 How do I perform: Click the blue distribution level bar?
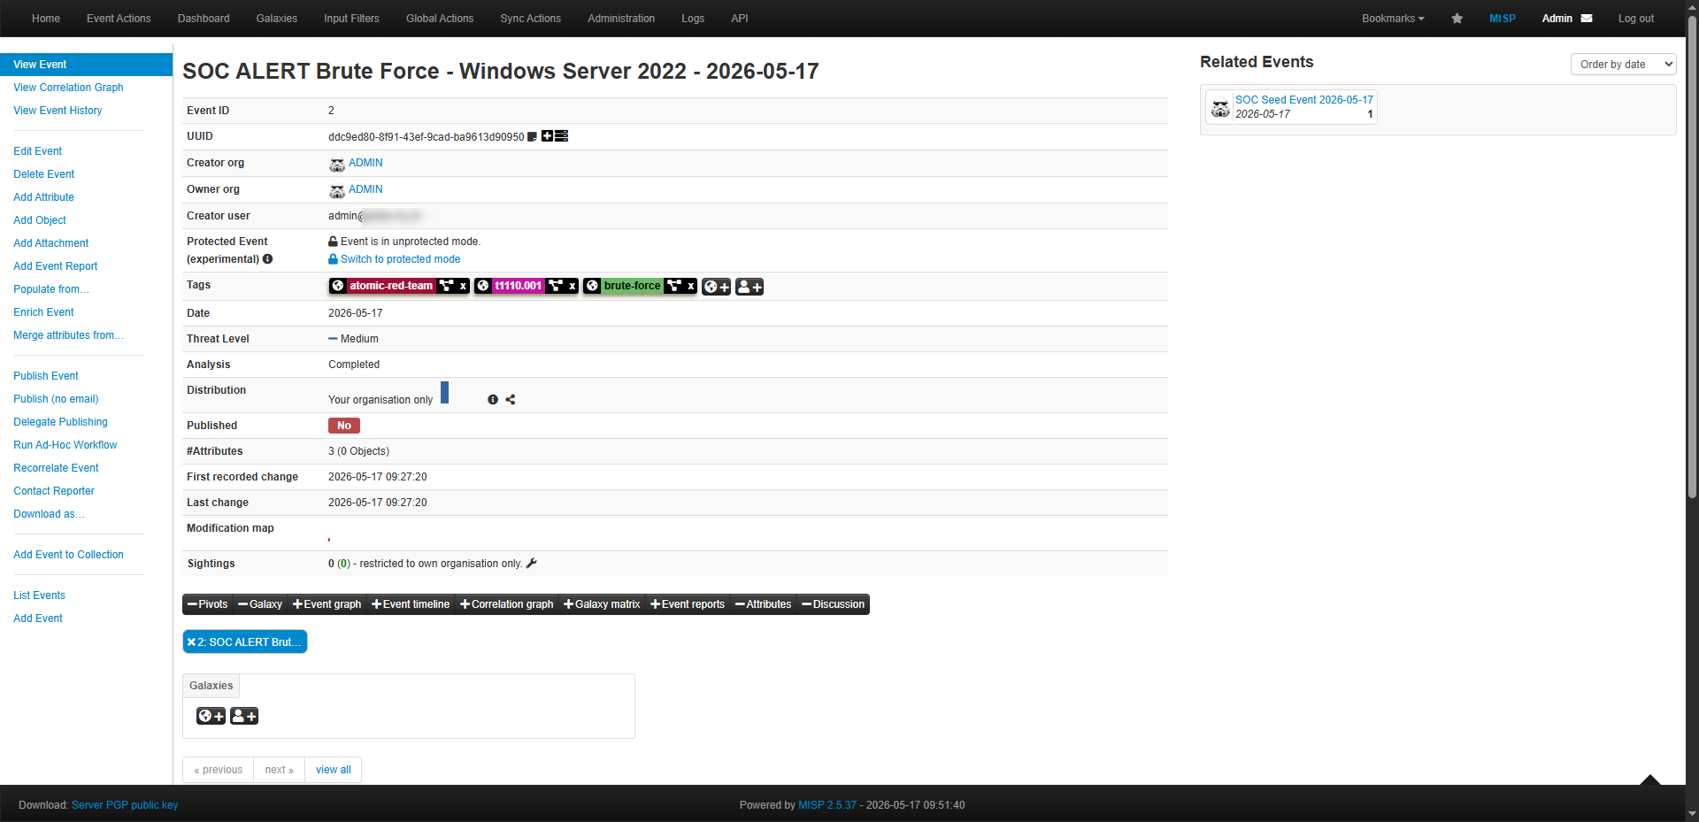[445, 392]
